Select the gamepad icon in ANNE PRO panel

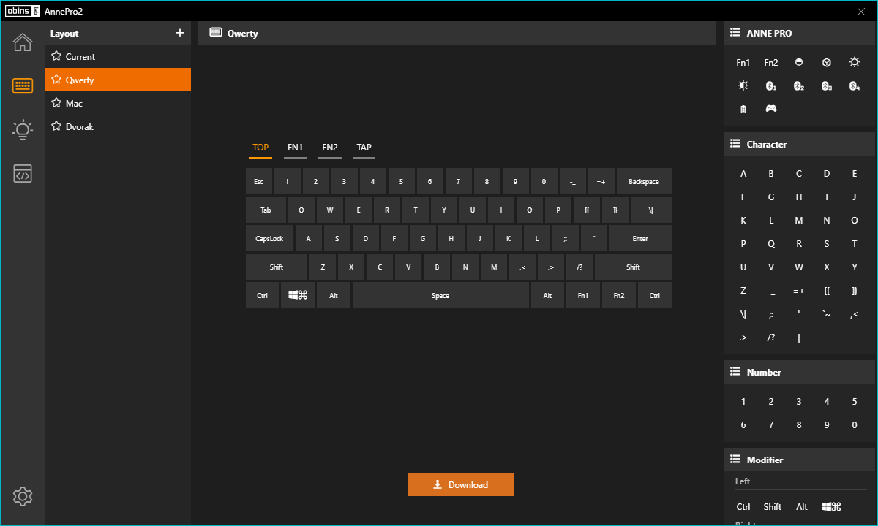pos(771,109)
